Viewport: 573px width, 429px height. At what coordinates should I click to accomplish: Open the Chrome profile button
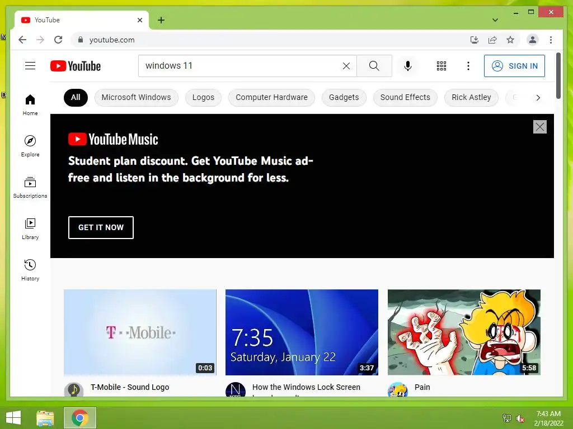tap(533, 40)
